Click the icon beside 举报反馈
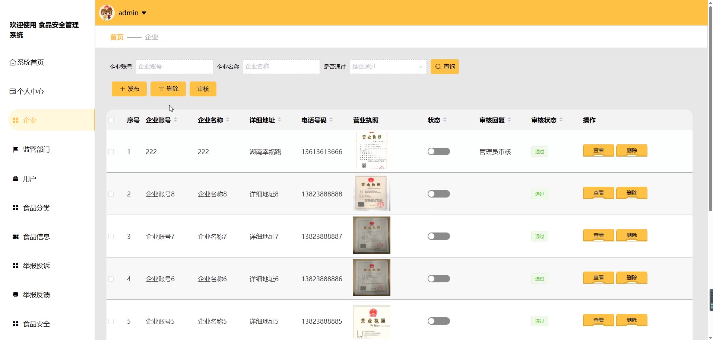This screenshot has height=340, width=713. 16,295
